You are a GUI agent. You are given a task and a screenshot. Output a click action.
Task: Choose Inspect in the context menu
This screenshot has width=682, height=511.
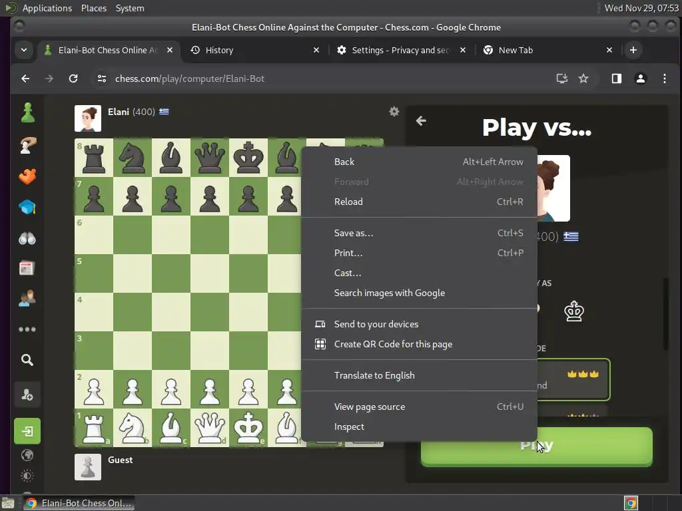pos(420,426)
